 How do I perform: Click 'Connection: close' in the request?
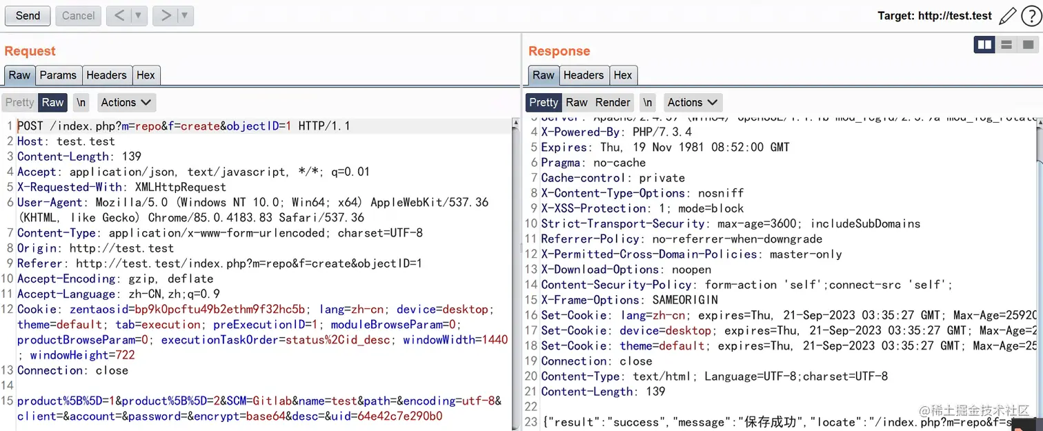pos(72,370)
